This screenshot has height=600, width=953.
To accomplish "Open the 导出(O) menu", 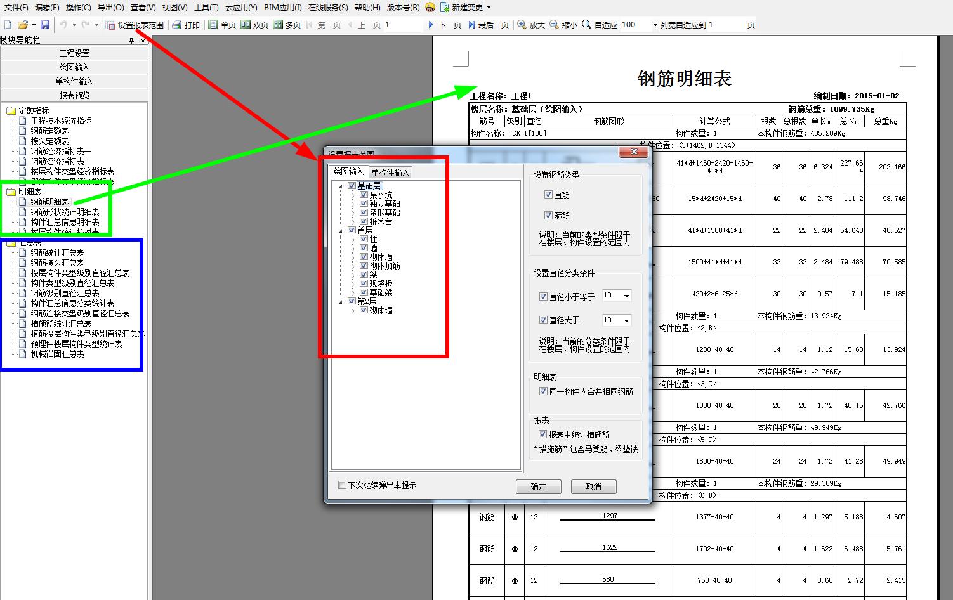I will click(111, 7).
